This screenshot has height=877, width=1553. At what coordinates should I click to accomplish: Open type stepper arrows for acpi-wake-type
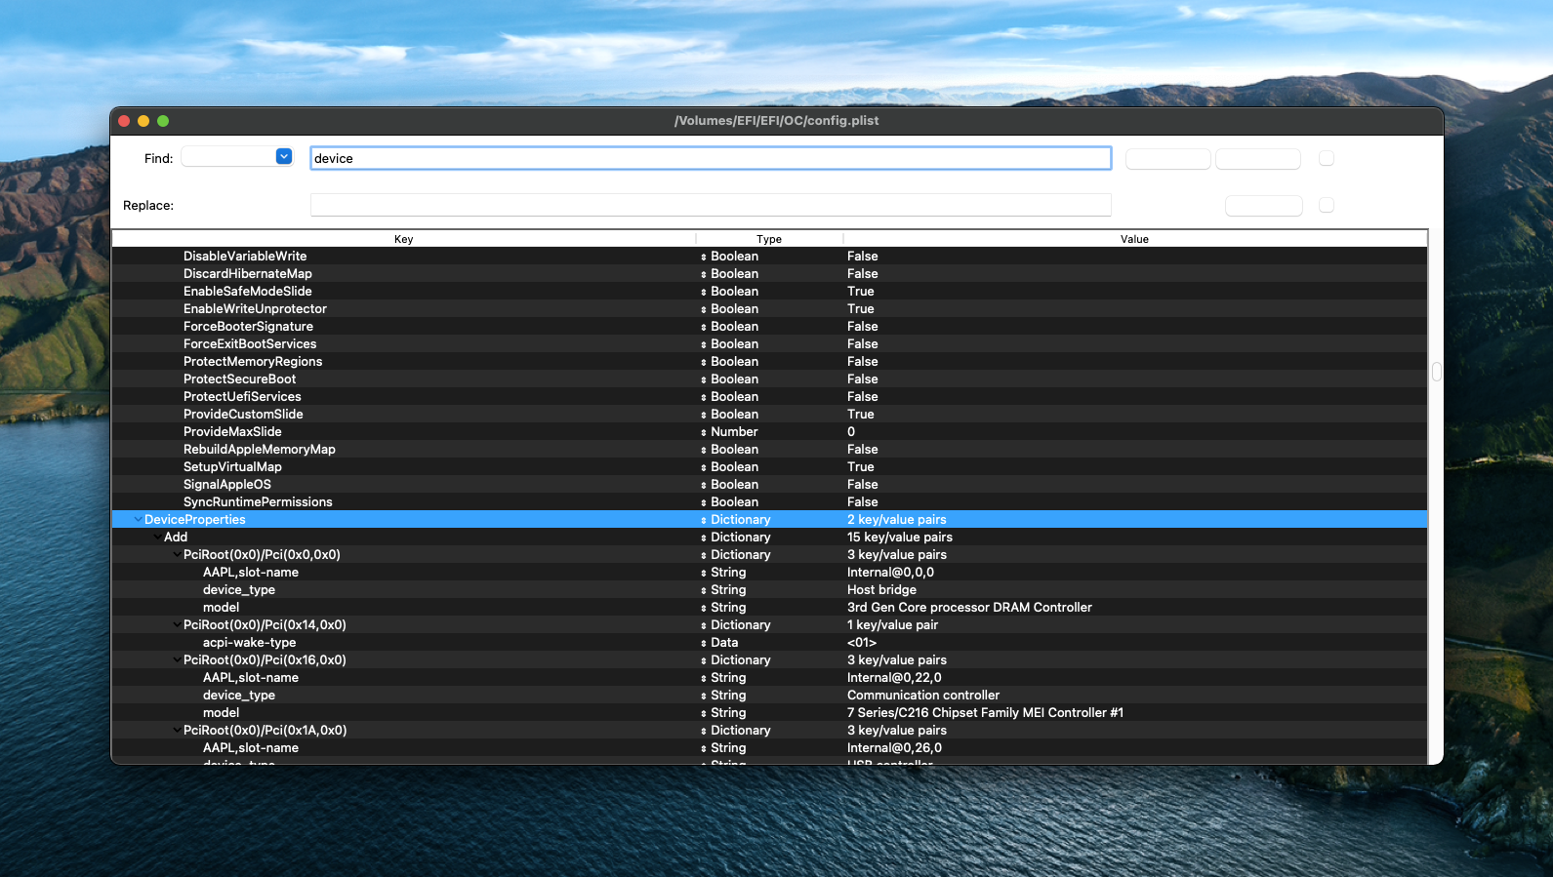704,643
